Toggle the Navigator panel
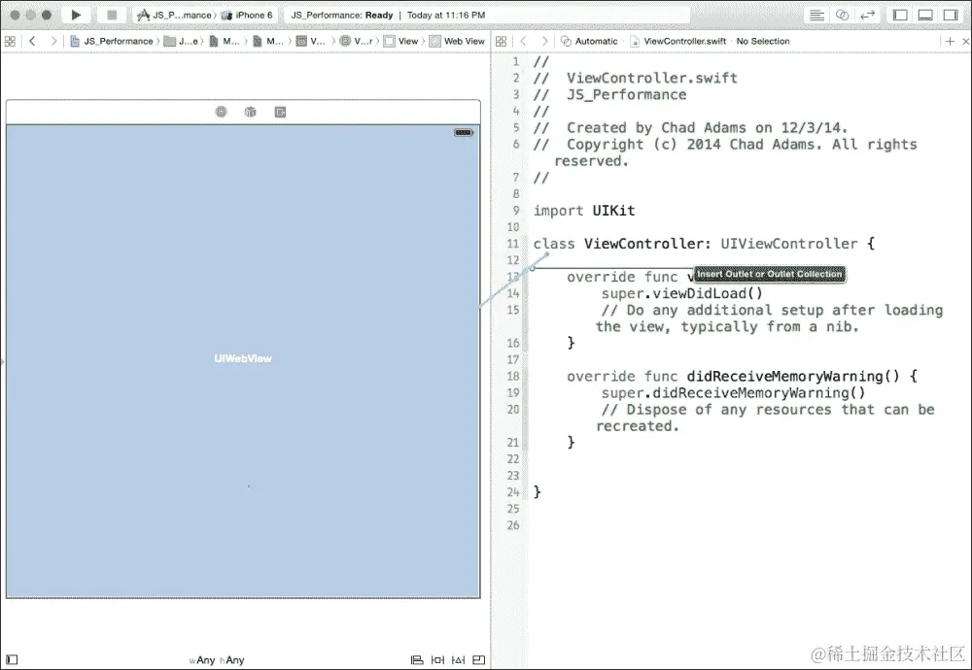Viewport: 972px width, 670px height. point(900,15)
